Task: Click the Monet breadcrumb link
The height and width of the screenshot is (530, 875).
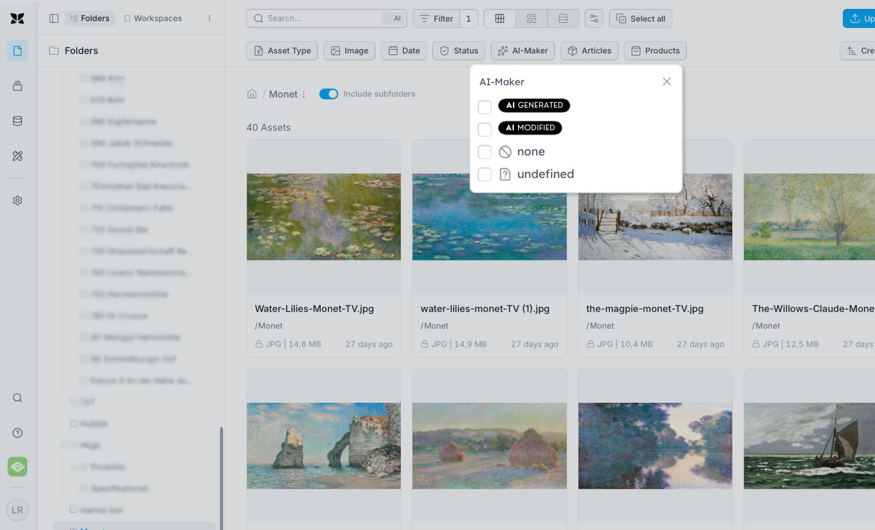Action: [x=283, y=94]
